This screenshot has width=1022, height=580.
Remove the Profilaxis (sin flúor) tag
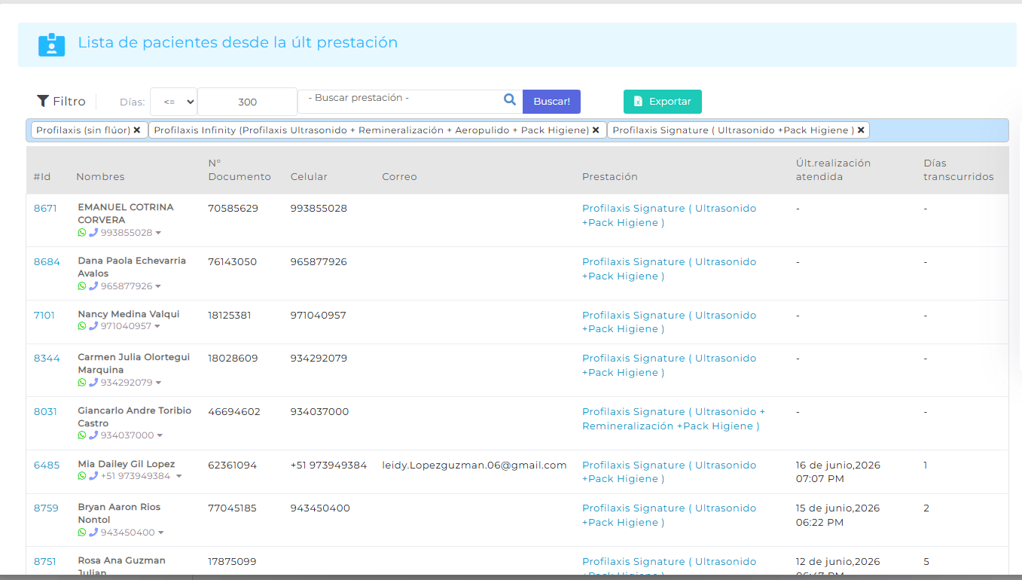click(137, 130)
